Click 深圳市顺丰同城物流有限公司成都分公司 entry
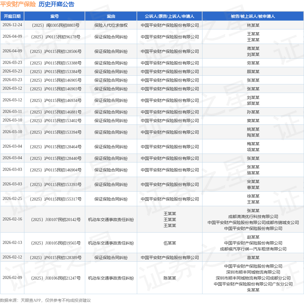Screen dimensions: 304x303 point(253,278)
